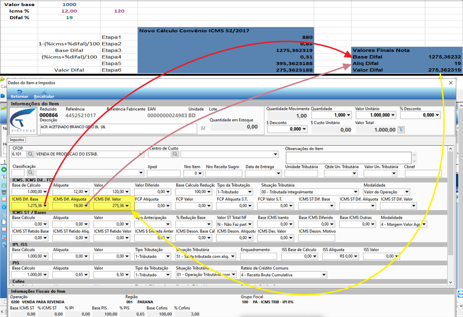Expand PIS Situação Tributária dropdown
This screenshot has height=317, width=463.
click(x=233, y=275)
